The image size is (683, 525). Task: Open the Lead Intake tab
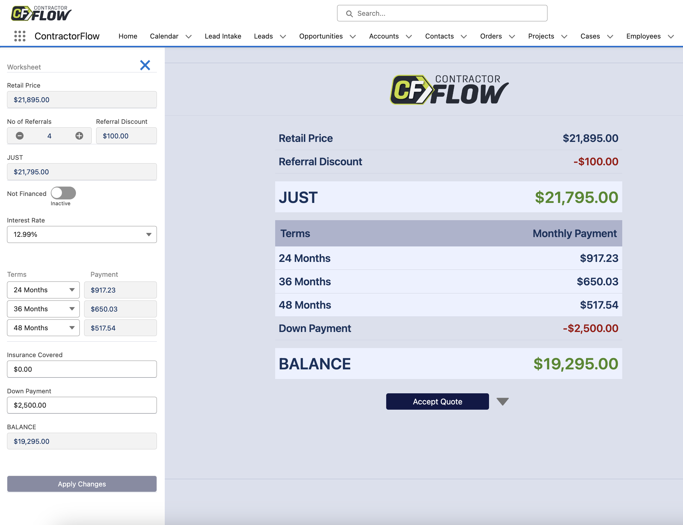pyautogui.click(x=223, y=36)
